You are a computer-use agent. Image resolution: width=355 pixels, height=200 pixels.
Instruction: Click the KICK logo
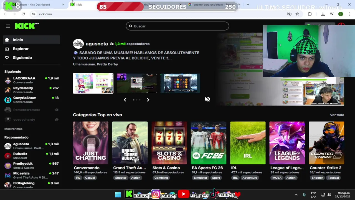27,26
